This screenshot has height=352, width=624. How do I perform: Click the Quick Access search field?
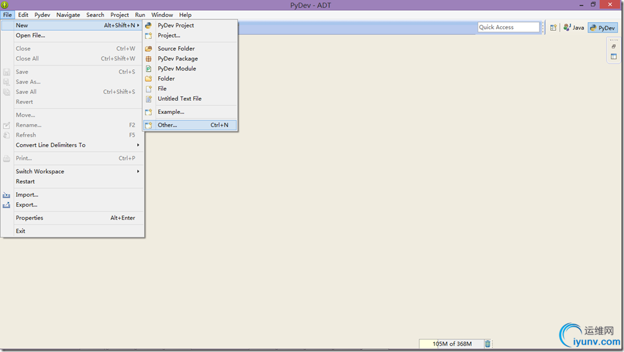pos(508,27)
